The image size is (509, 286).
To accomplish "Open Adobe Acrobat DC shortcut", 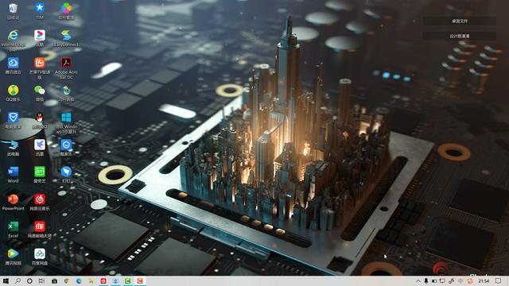I will [x=66, y=68].
